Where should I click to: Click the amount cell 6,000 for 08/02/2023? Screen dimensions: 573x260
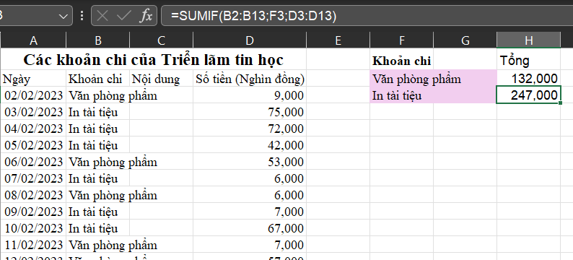(250, 195)
